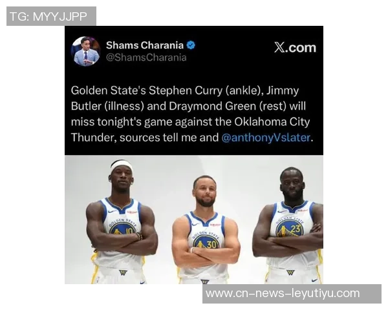Click the face of the middle player
Viewport: 388px width, 310px height.
pos(206,192)
